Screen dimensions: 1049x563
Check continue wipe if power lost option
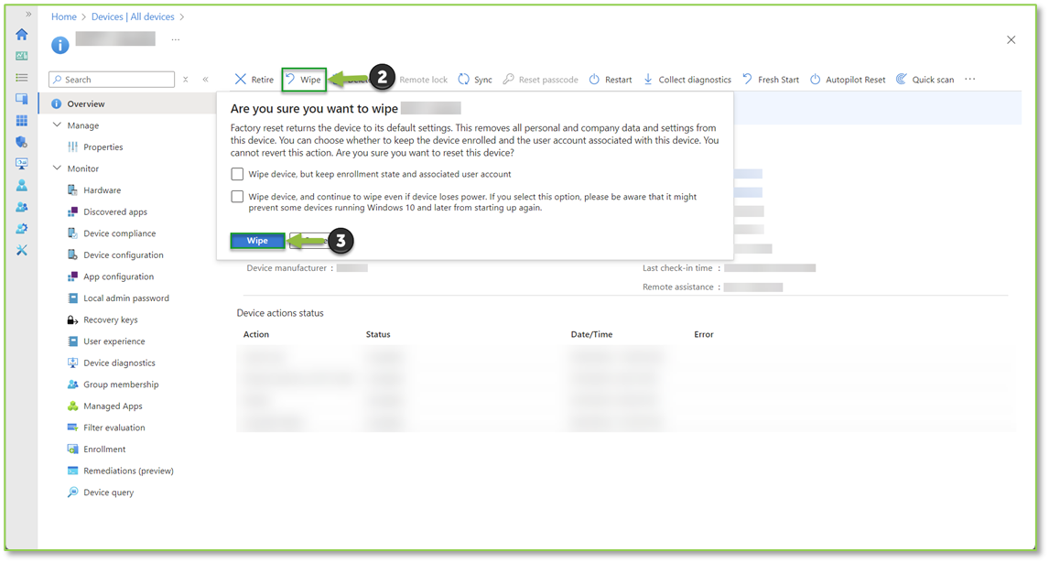coord(238,197)
